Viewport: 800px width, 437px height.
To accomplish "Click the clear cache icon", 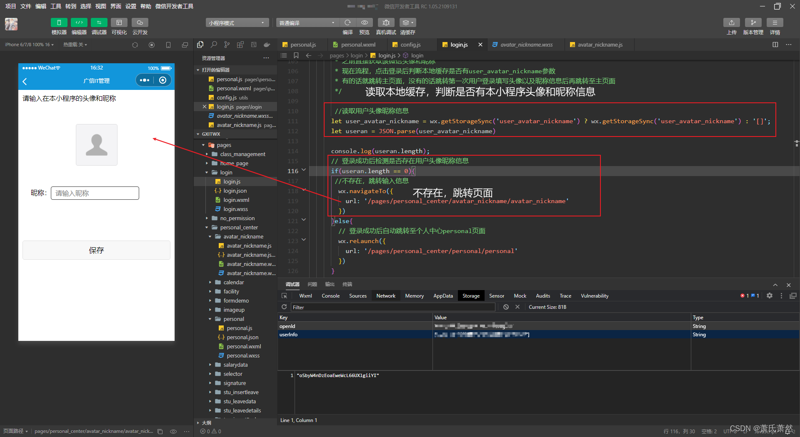I will point(407,22).
